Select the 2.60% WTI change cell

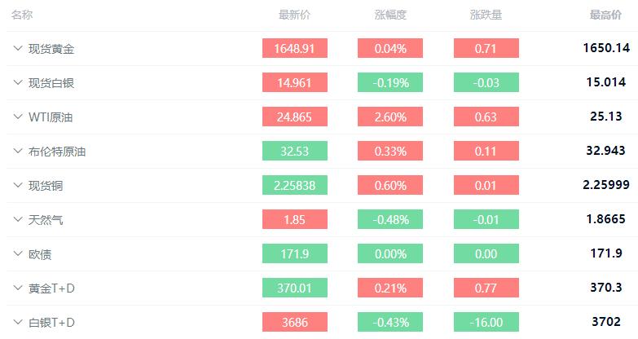point(390,117)
